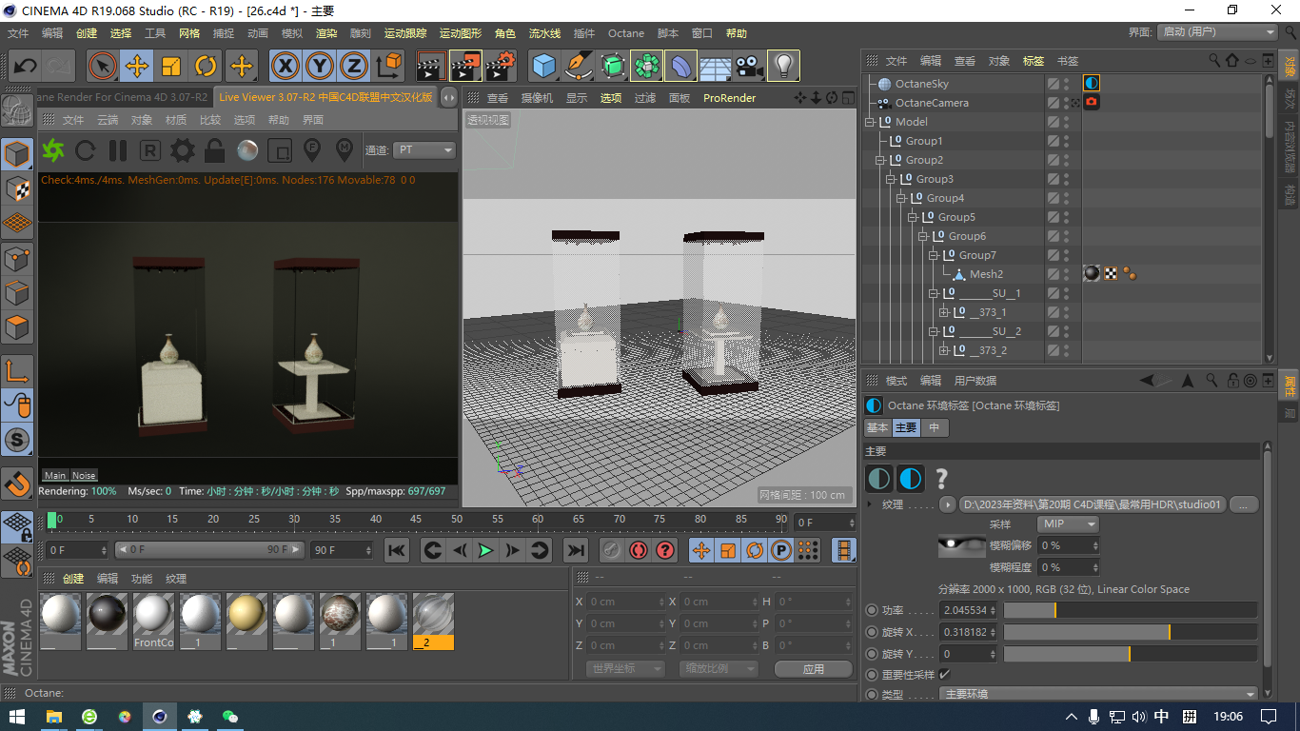The height and width of the screenshot is (731, 1300).
Task: Toggle the Live Viewer lock resolution padlock
Action: 215,150
